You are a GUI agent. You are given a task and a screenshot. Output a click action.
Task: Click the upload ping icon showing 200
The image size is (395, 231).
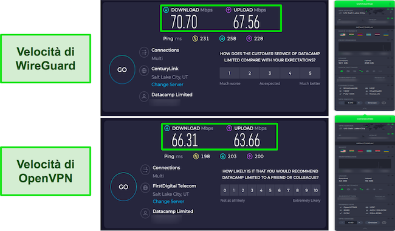[x=250, y=156]
